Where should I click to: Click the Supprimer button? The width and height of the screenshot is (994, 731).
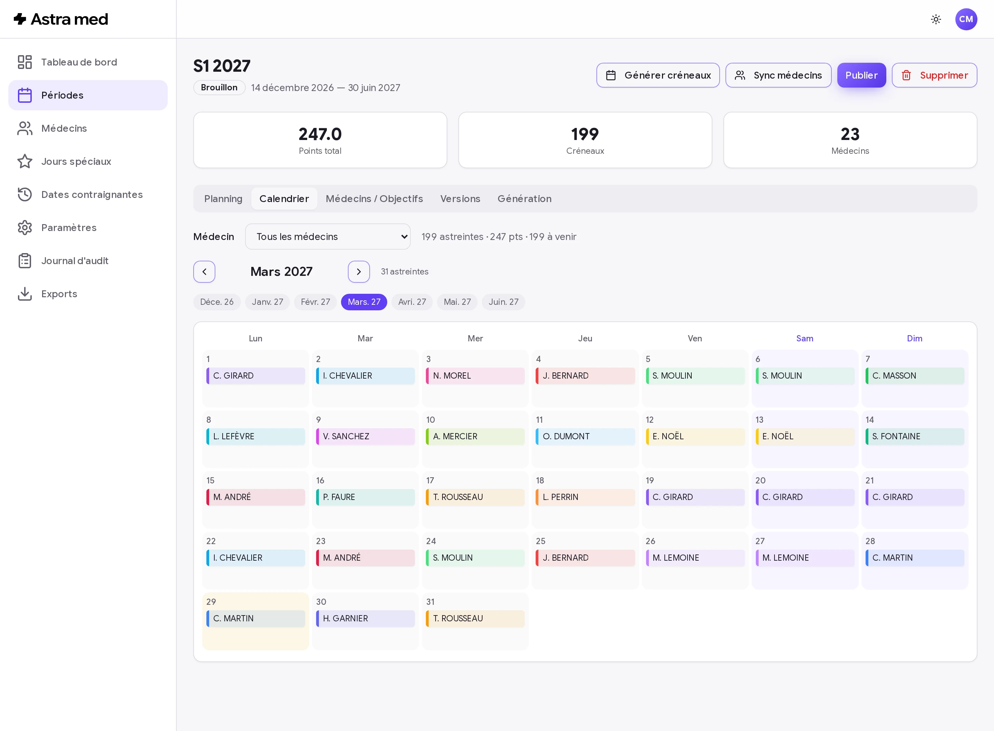tap(934, 75)
